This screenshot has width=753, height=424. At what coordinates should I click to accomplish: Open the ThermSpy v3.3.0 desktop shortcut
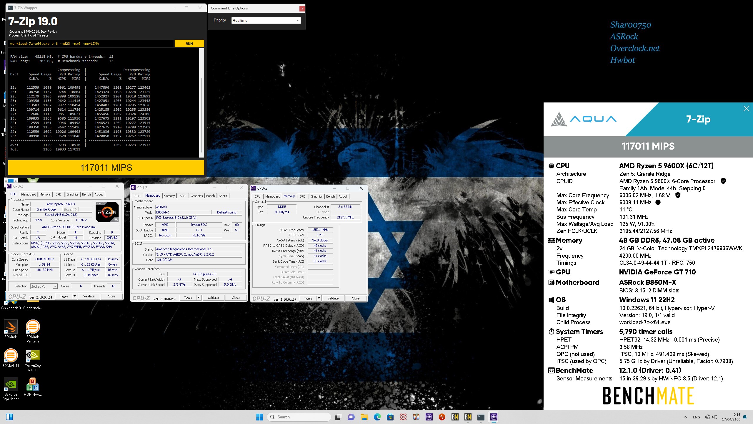coord(33,360)
